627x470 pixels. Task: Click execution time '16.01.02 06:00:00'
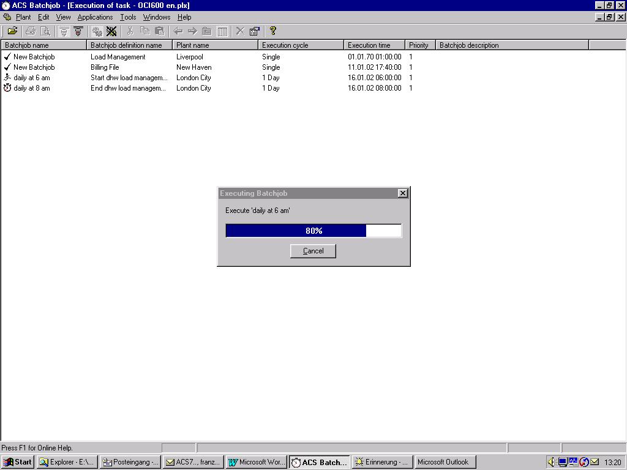coord(375,78)
